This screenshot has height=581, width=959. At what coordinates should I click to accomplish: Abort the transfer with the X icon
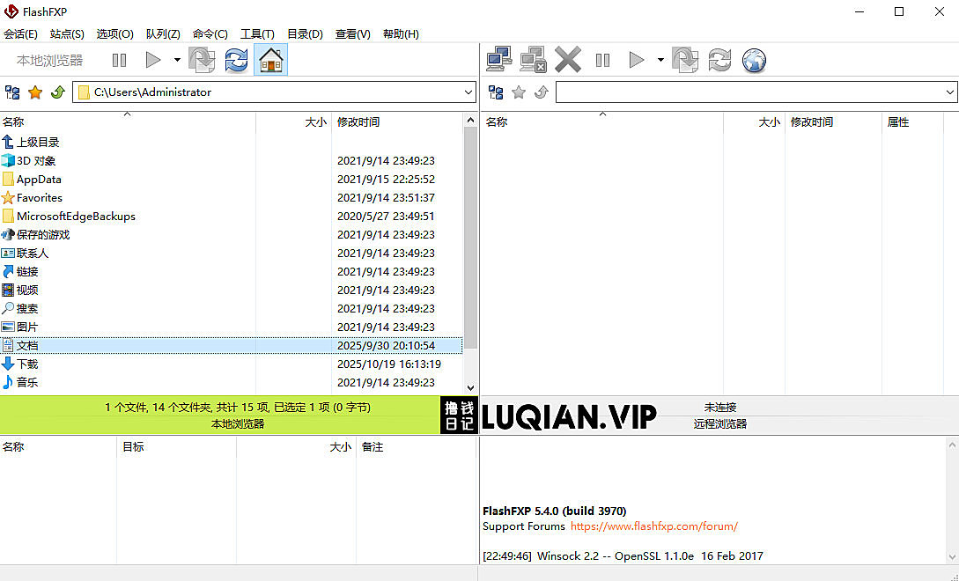click(568, 60)
